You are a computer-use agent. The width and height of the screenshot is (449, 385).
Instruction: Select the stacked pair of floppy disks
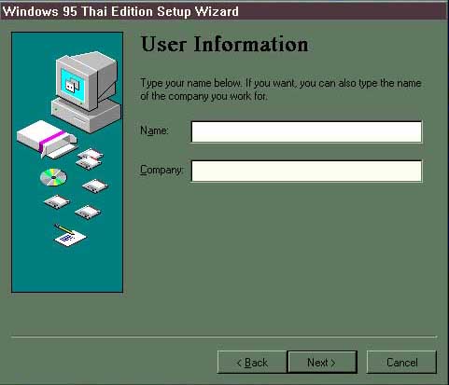[x=90, y=158]
